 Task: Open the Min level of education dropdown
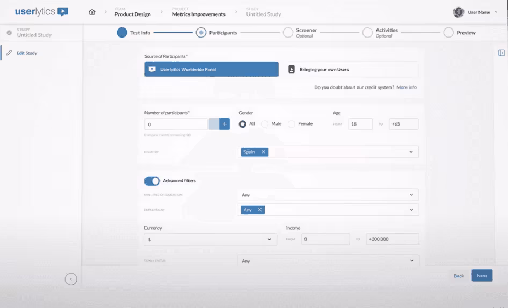[x=328, y=195]
